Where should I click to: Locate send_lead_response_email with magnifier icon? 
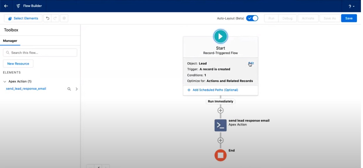pos(69,89)
